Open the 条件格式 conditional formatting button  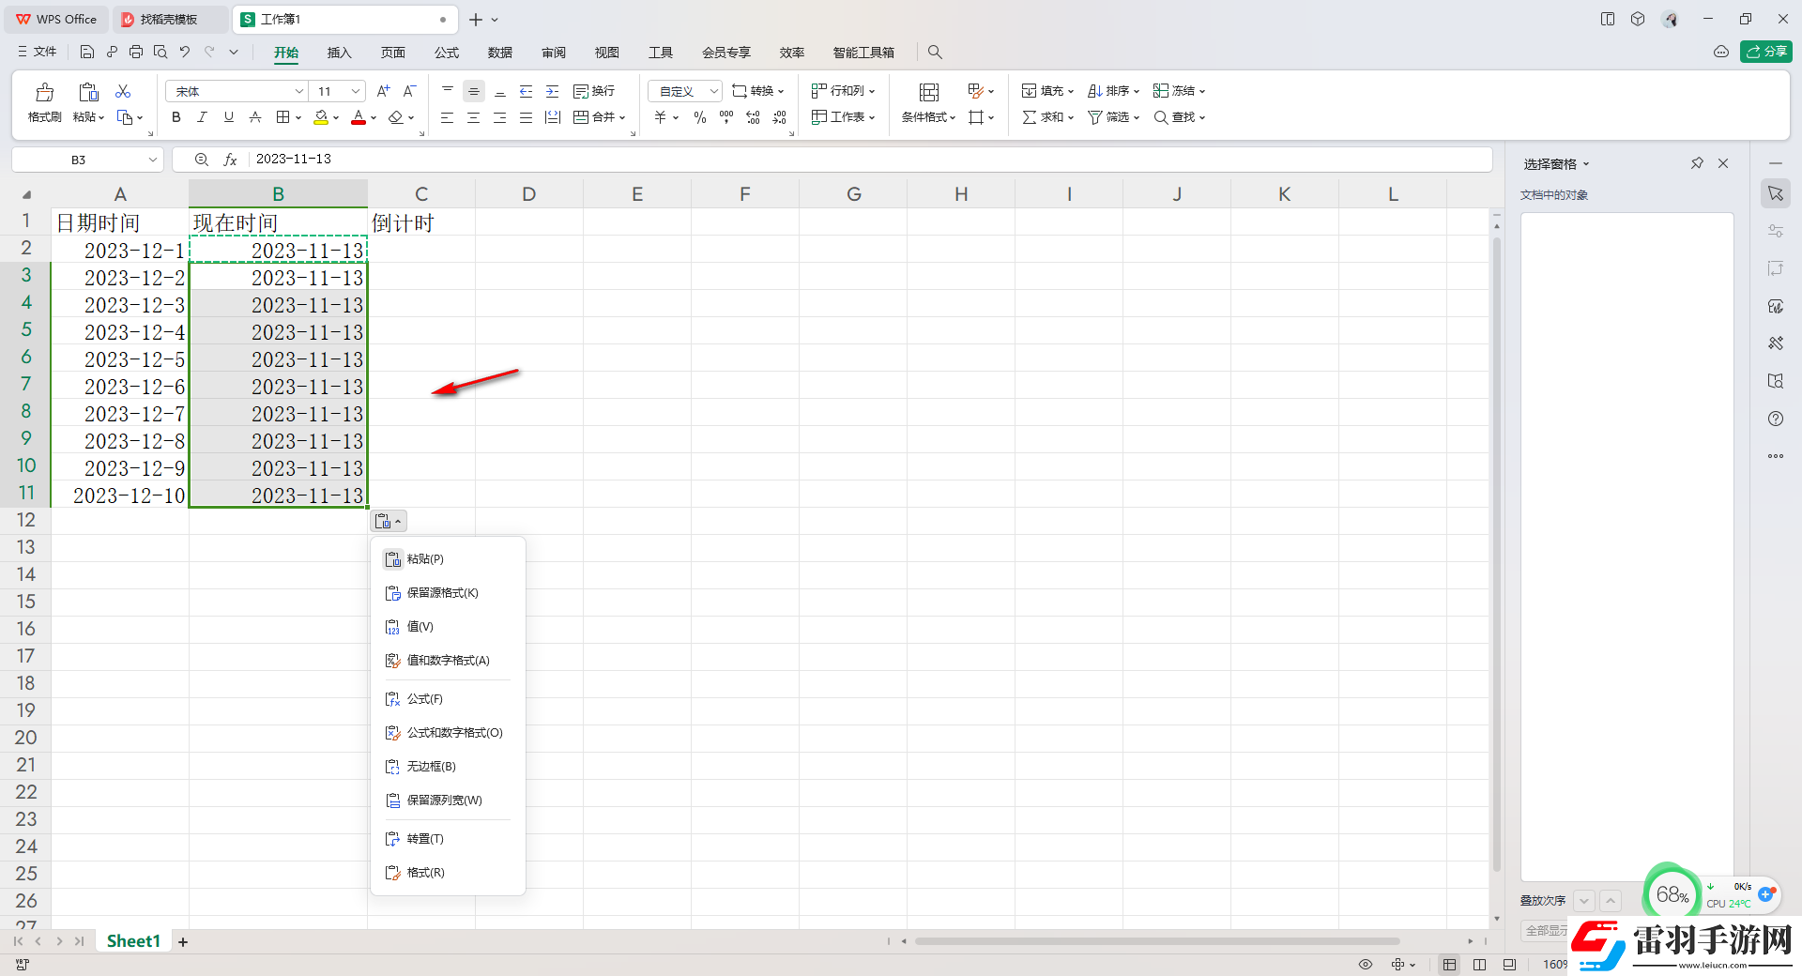[x=928, y=102]
